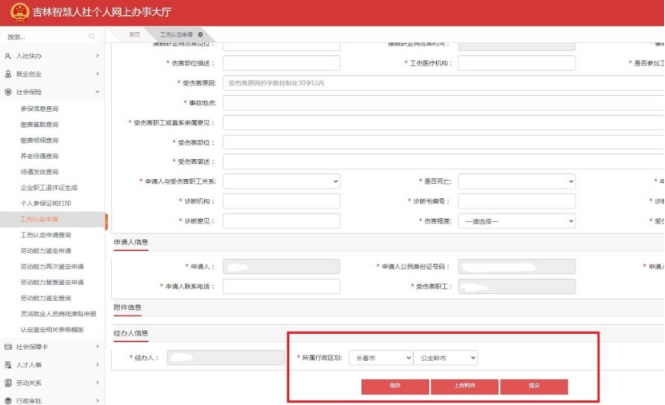Click the 上传附件 button
This screenshot has height=405, width=665.
(464, 387)
